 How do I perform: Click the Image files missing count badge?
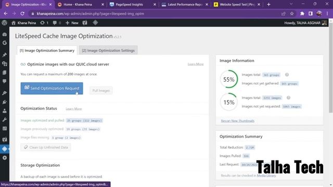point(66,138)
